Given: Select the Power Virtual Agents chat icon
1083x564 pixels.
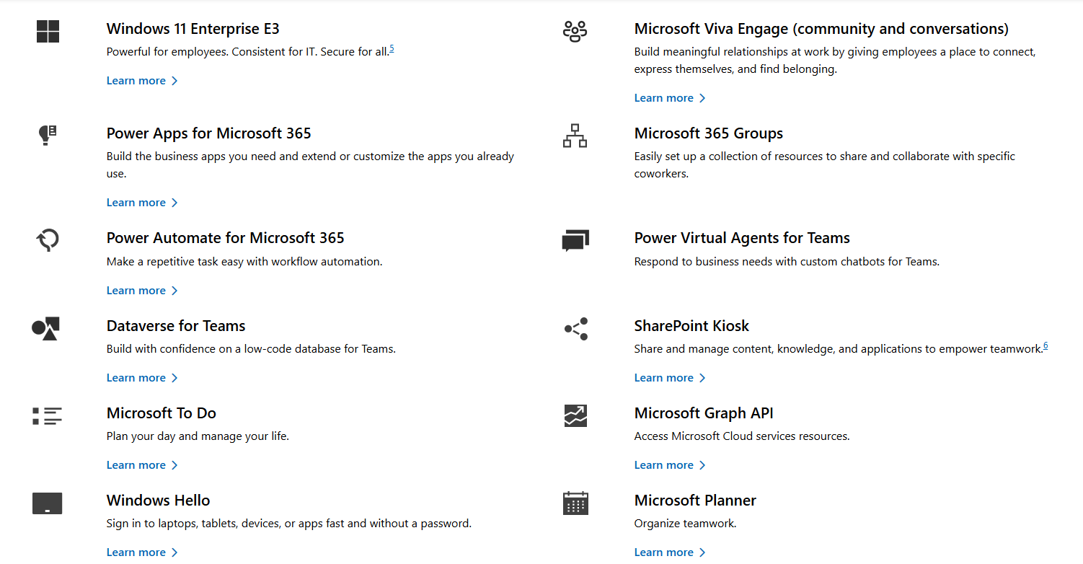Looking at the screenshot, I should point(575,240).
